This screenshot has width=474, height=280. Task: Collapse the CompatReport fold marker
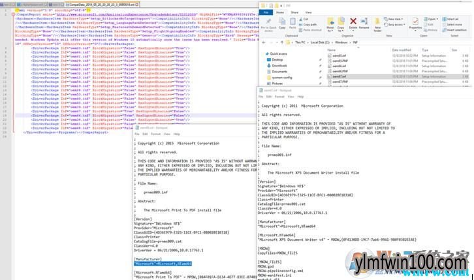point(13,14)
